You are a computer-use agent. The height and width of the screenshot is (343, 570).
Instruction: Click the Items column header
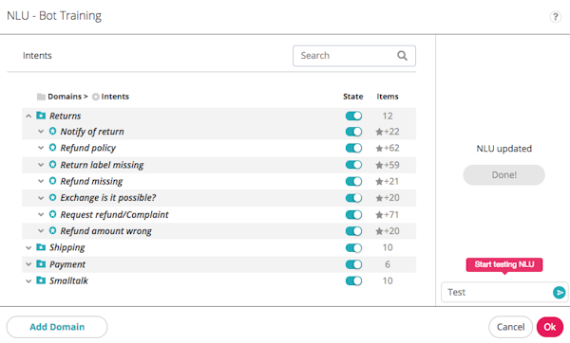click(388, 97)
